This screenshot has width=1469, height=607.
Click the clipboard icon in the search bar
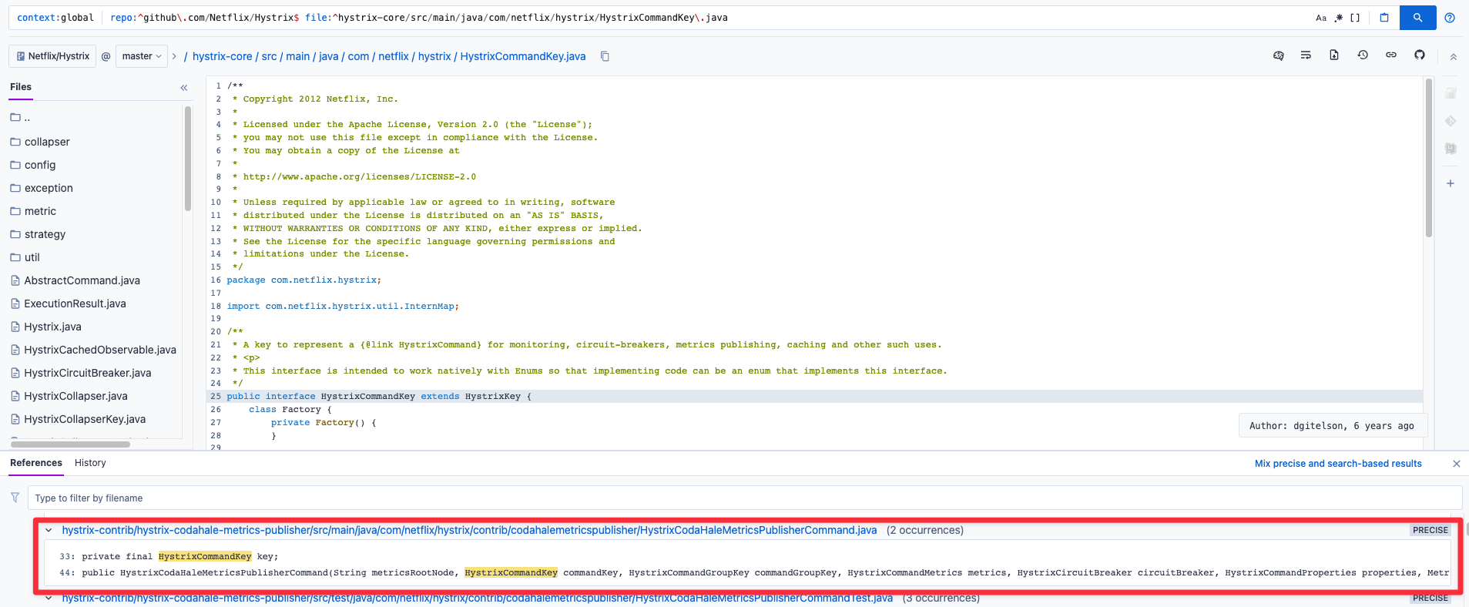(x=1384, y=18)
